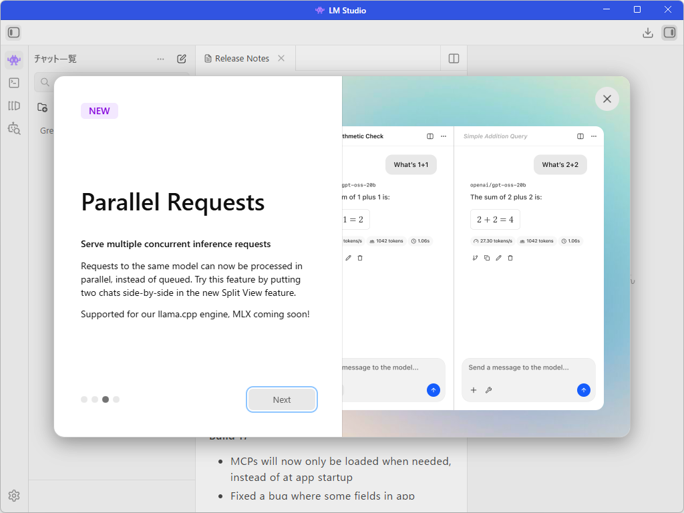The image size is (684, 513).
Task: Click the delete trash under 2+2 answer
Action: [x=510, y=258]
